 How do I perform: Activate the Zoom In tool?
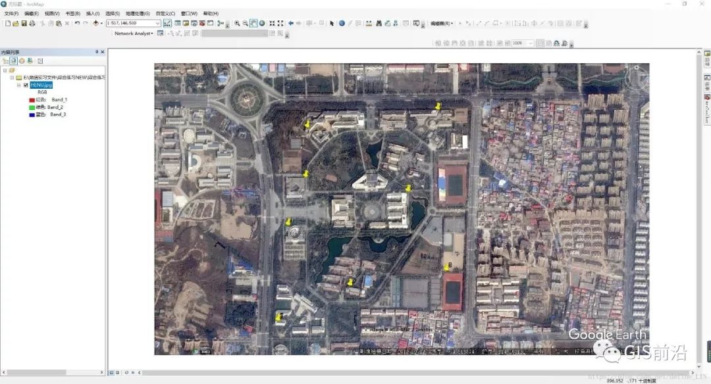click(238, 23)
